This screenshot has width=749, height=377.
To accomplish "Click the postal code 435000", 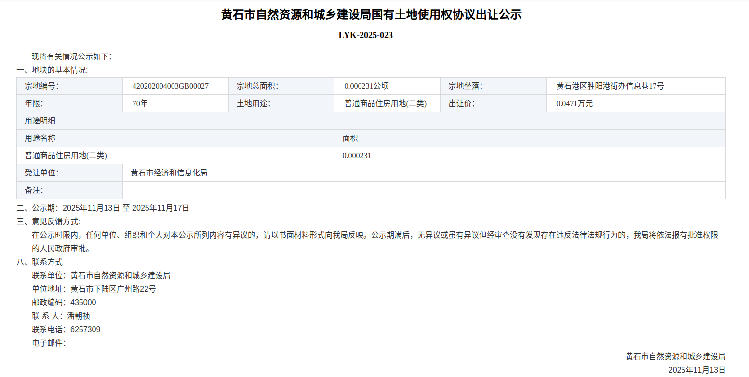I will pos(83,303).
